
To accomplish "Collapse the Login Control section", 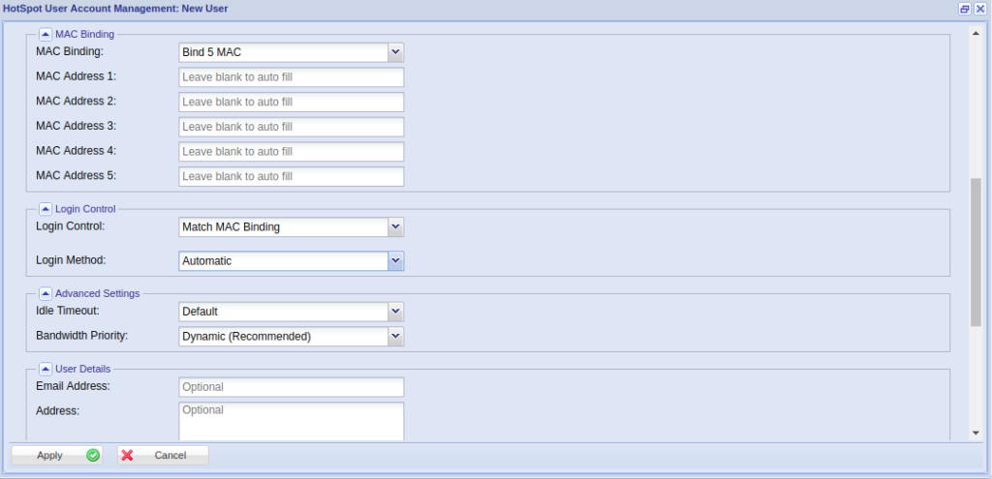I will pos(46,208).
